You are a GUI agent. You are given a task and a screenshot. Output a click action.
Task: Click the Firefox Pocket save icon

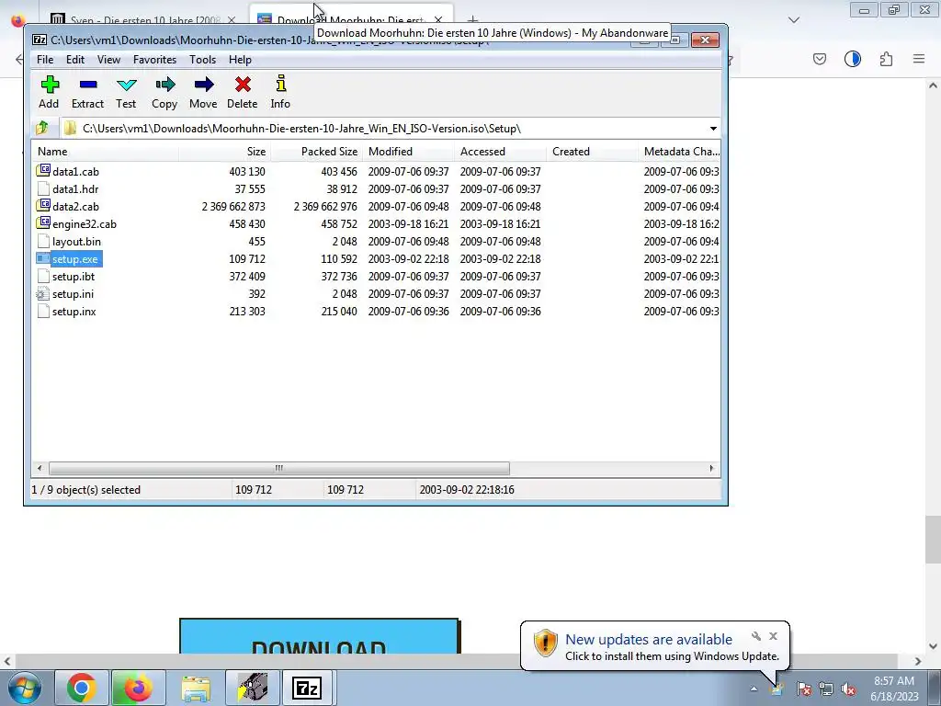click(819, 59)
